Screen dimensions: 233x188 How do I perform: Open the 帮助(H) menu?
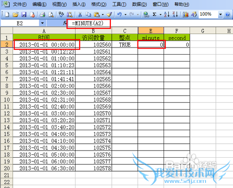182,4
